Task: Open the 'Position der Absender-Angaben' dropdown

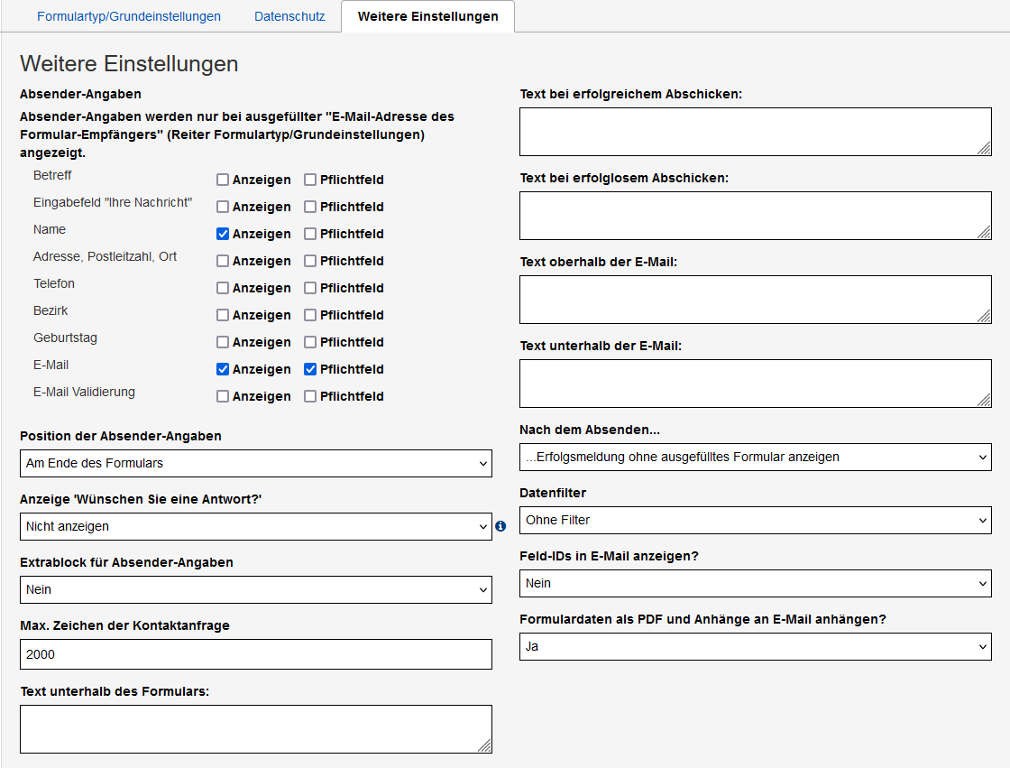Action: point(255,463)
